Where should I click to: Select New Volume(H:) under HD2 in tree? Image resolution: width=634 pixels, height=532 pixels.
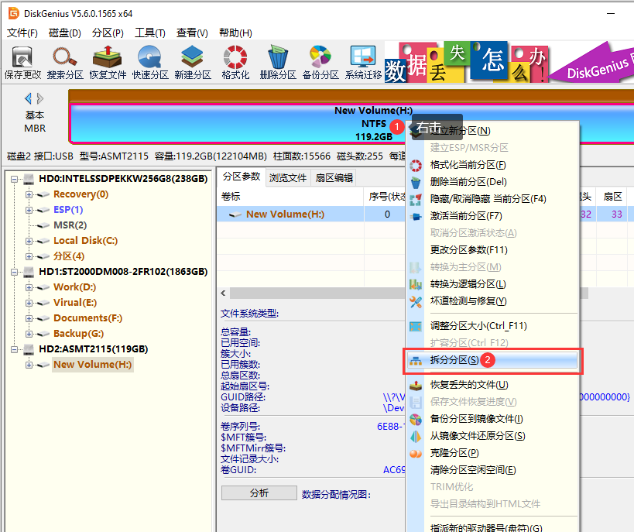[x=93, y=365]
